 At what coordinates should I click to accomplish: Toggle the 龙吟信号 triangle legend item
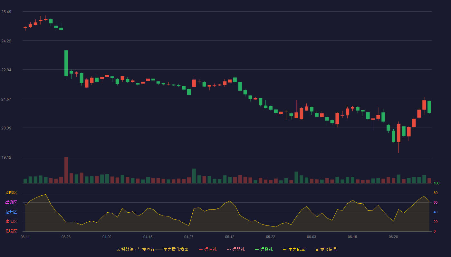click(x=326, y=249)
